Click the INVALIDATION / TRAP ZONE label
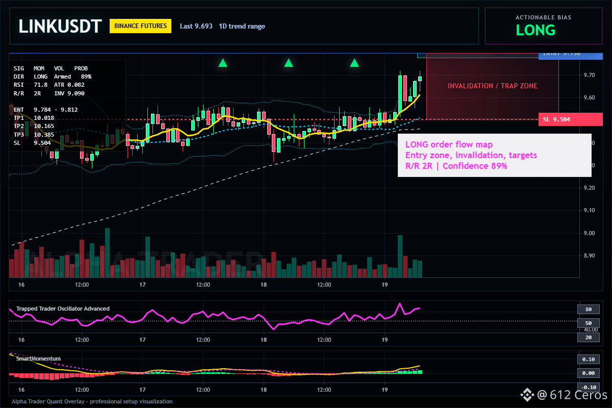This screenshot has height=408, width=612. pyautogui.click(x=492, y=86)
